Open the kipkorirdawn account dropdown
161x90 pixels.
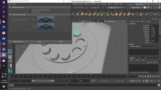(136, 7)
